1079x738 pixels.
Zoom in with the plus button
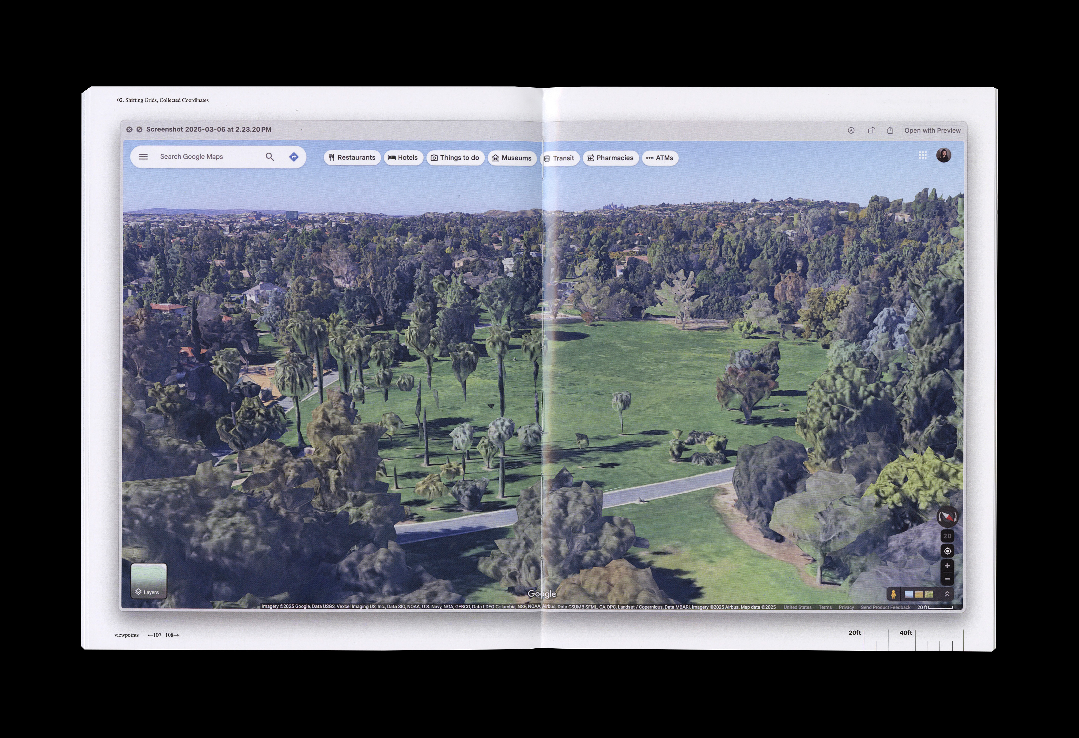947,566
